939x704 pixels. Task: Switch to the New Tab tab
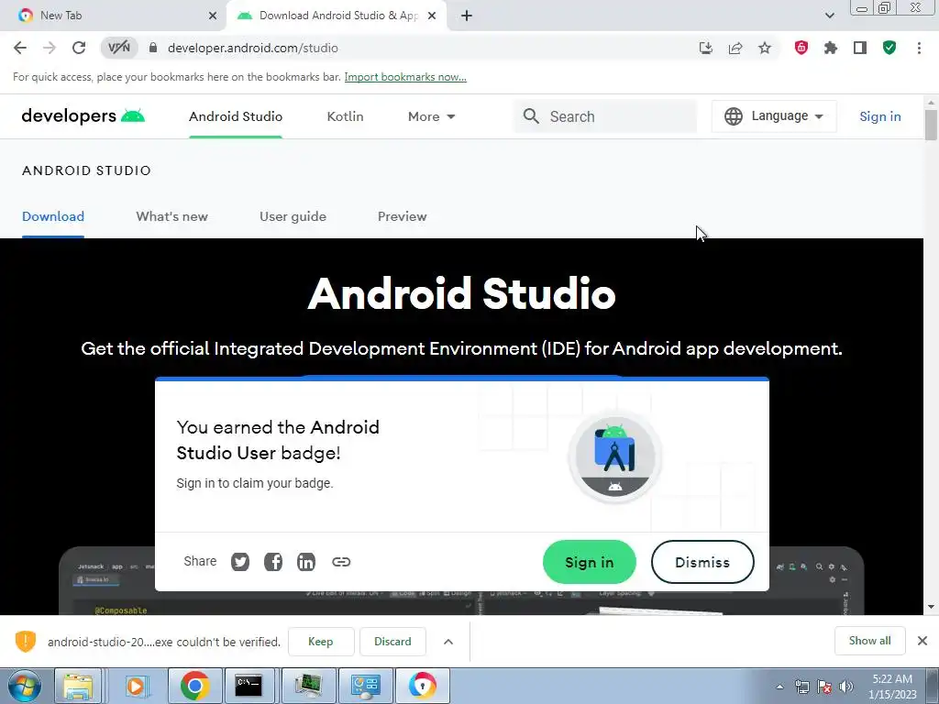114,16
